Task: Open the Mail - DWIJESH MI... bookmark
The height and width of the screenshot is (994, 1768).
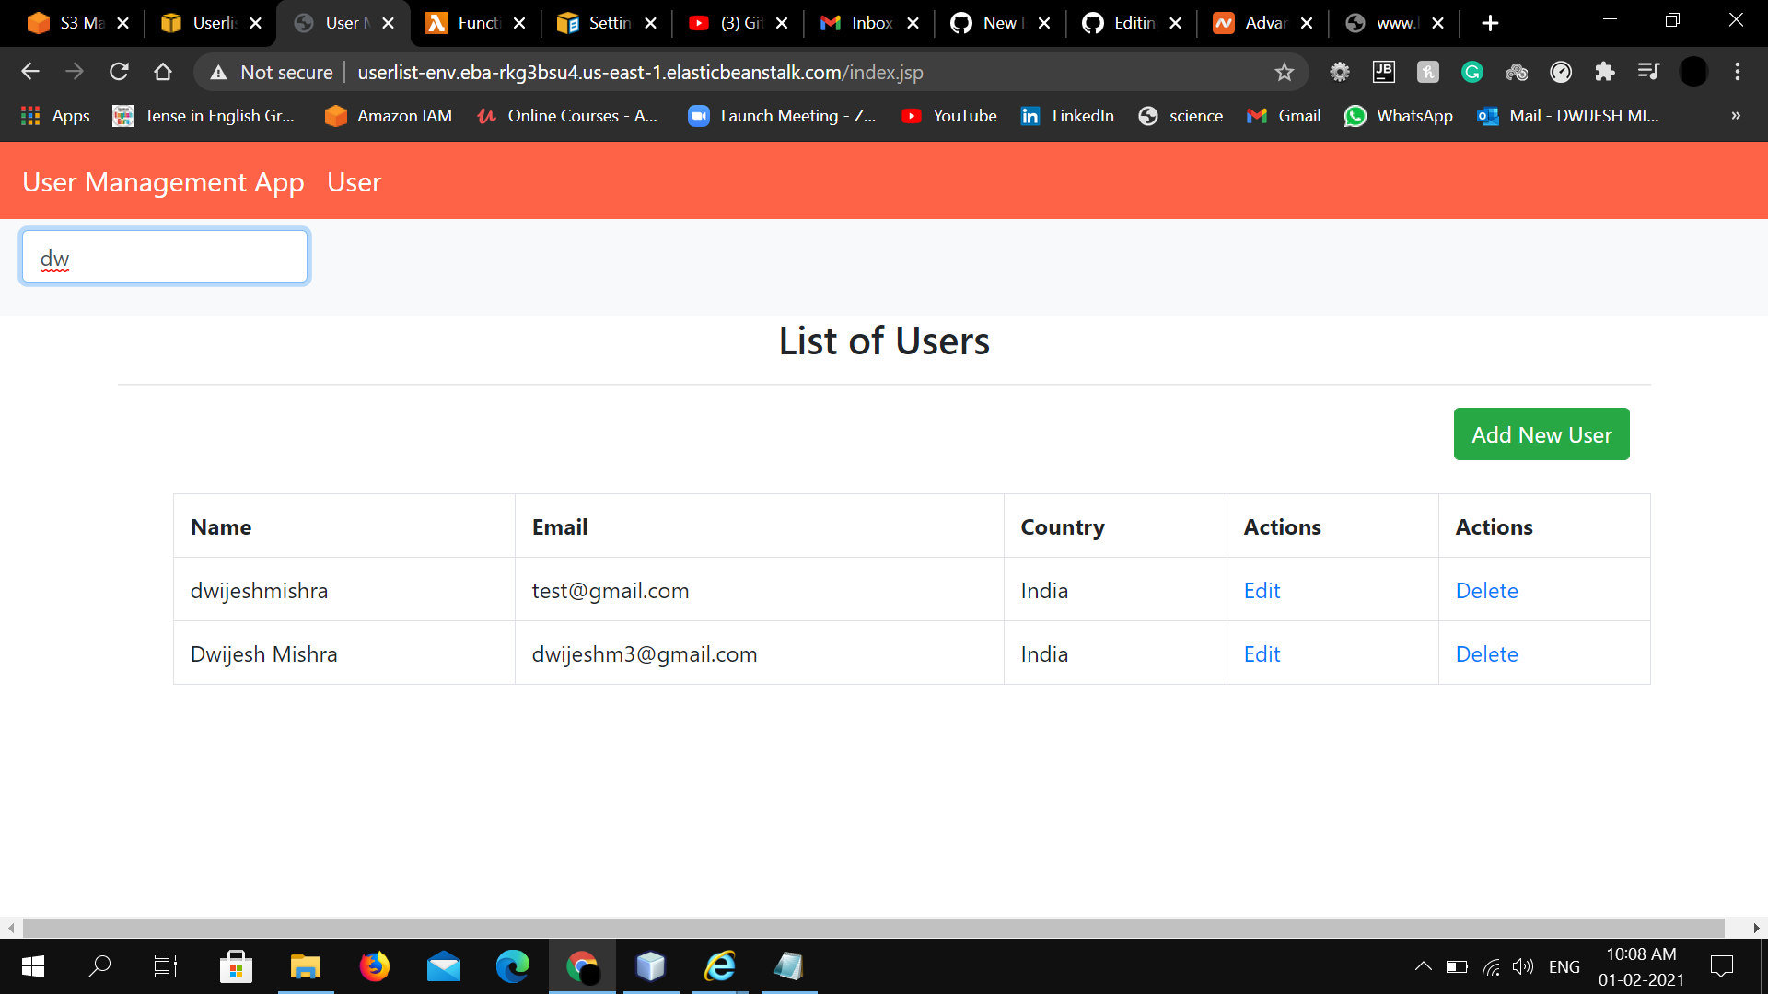Action: (1568, 116)
